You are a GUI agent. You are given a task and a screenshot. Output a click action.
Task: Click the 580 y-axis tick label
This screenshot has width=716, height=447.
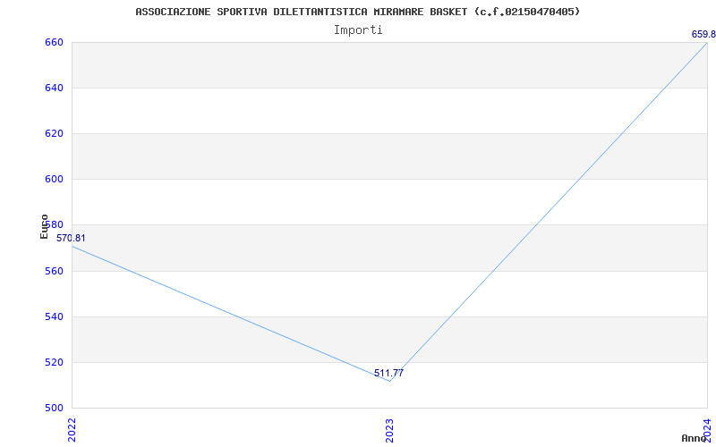click(x=54, y=225)
